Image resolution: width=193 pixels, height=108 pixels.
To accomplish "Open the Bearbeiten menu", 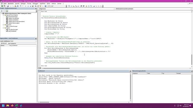I will click(11, 4).
